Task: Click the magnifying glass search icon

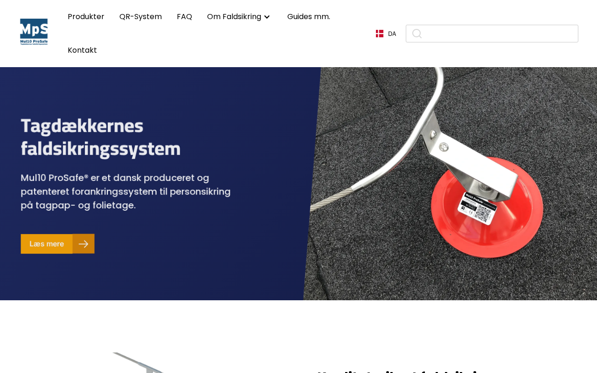Action: point(417,34)
